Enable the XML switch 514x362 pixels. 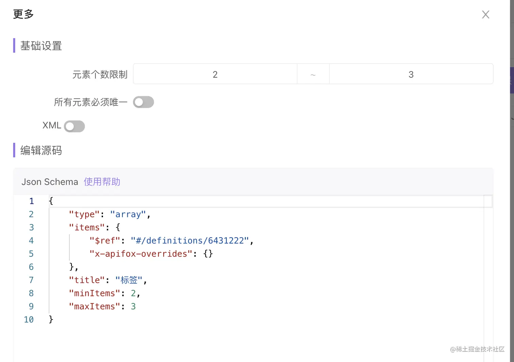pos(74,126)
